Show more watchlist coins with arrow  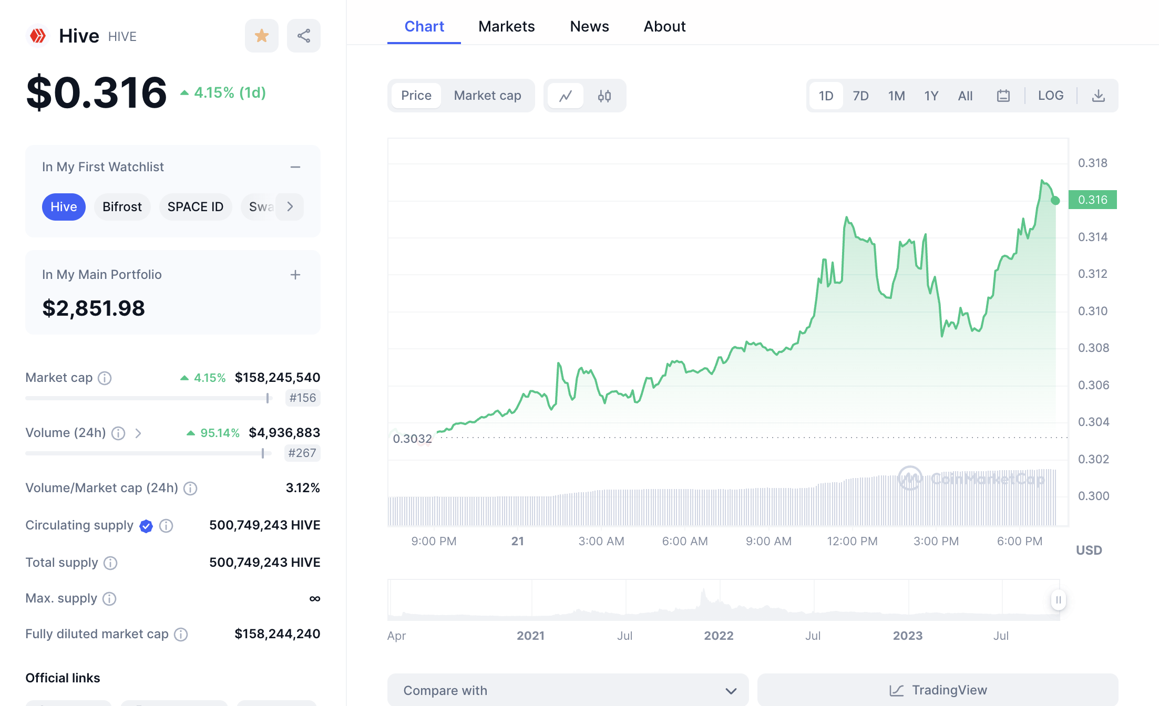[290, 207]
